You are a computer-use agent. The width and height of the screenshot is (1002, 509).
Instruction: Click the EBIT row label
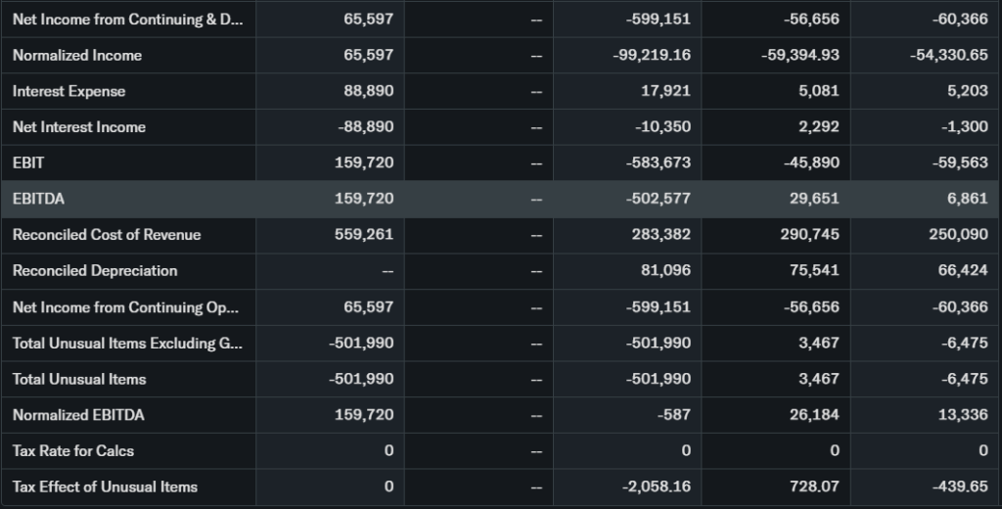pyautogui.click(x=28, y=162)
